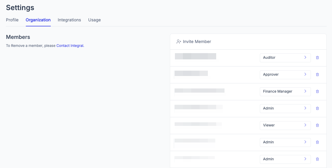Click trash icon in the Approver row
The image size is (332, 168).
coord(317,75)
